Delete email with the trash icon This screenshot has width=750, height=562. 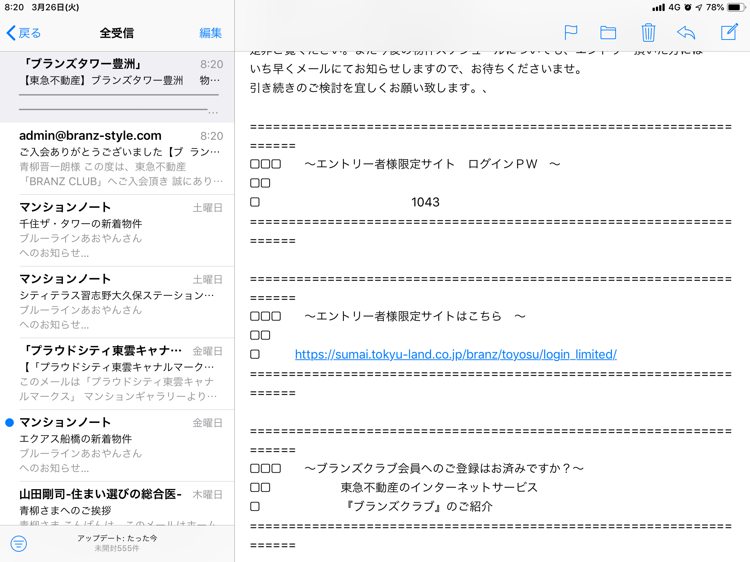648,33
